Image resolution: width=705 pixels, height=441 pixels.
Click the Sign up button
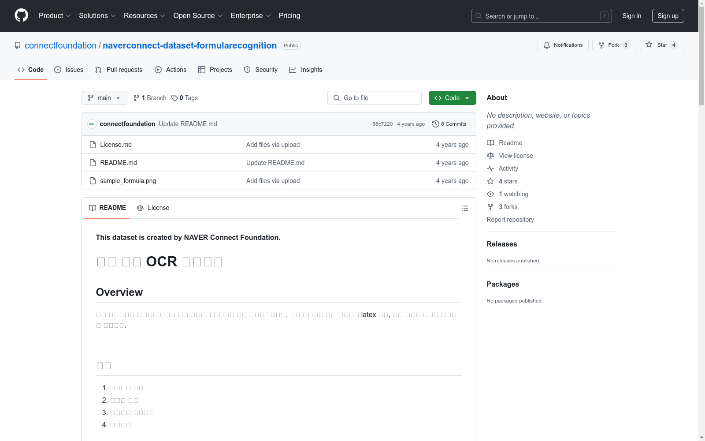668,16
